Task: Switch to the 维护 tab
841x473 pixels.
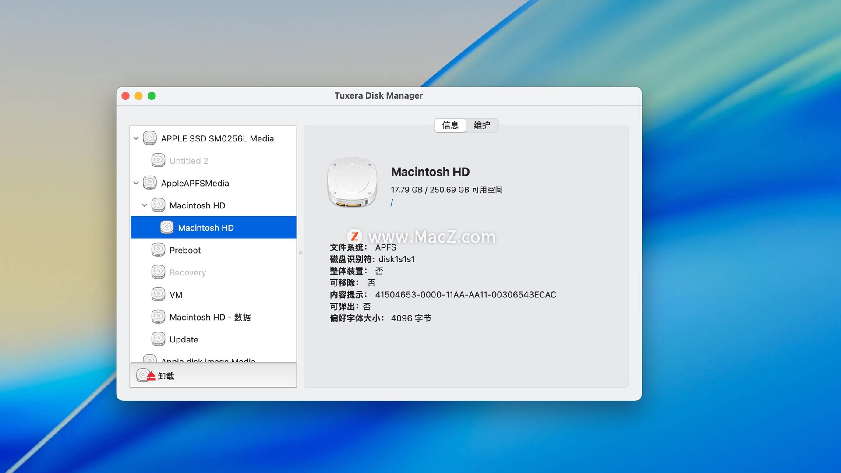Action: [x=482, y=125]
